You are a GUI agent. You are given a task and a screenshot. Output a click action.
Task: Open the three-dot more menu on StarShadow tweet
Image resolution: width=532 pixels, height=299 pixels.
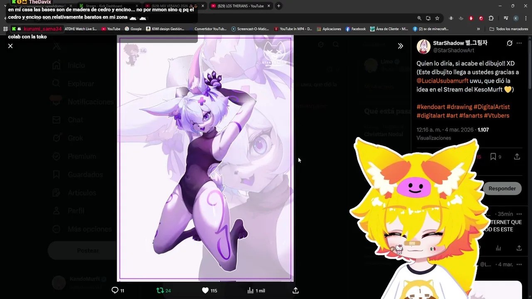[x=519, y=43]
